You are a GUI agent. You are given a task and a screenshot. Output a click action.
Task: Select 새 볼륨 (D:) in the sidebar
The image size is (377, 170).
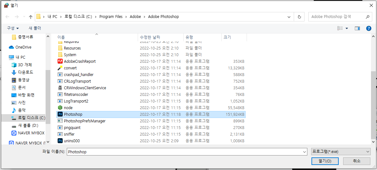pyautogui.click(x=28, y=126)
